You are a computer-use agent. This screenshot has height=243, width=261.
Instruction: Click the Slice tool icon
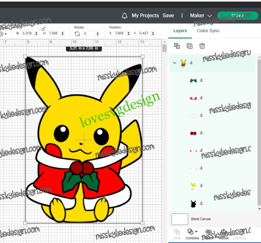coord(177,232)
